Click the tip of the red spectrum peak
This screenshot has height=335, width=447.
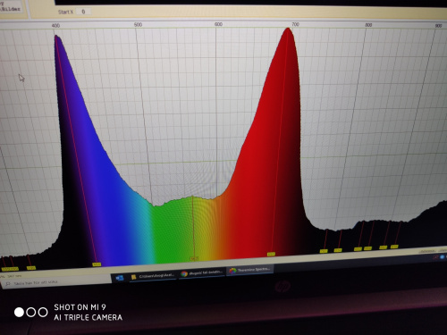(288, 29)
